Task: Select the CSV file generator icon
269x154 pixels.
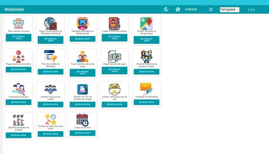Action: [x=82, y=89]
